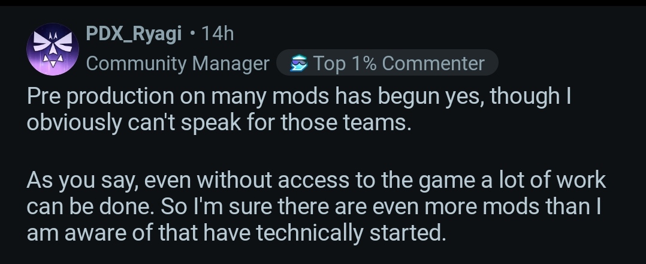The width and height of the screenshot is (646, 264).
Task: Tap the Top 1% Commenter badge label
Action: (399, 63)
